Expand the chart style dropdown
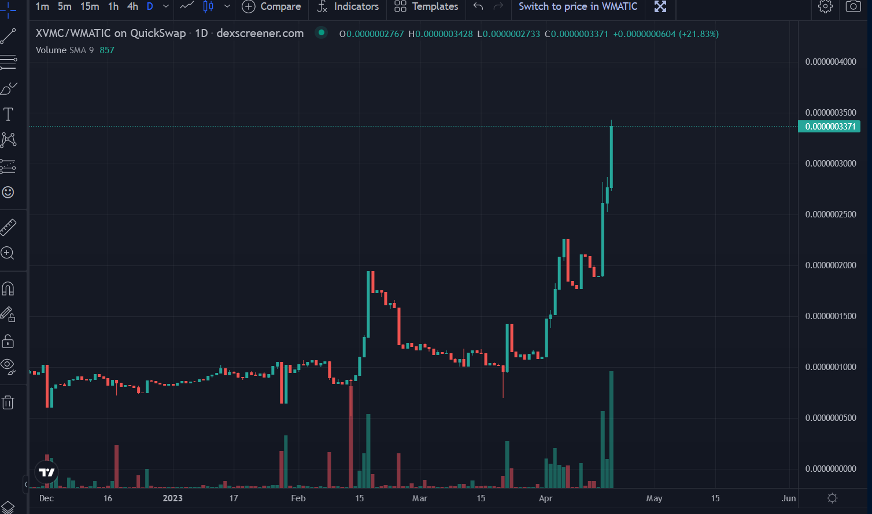Viewport: 872px width, 514px height. [x=227, y=6]
